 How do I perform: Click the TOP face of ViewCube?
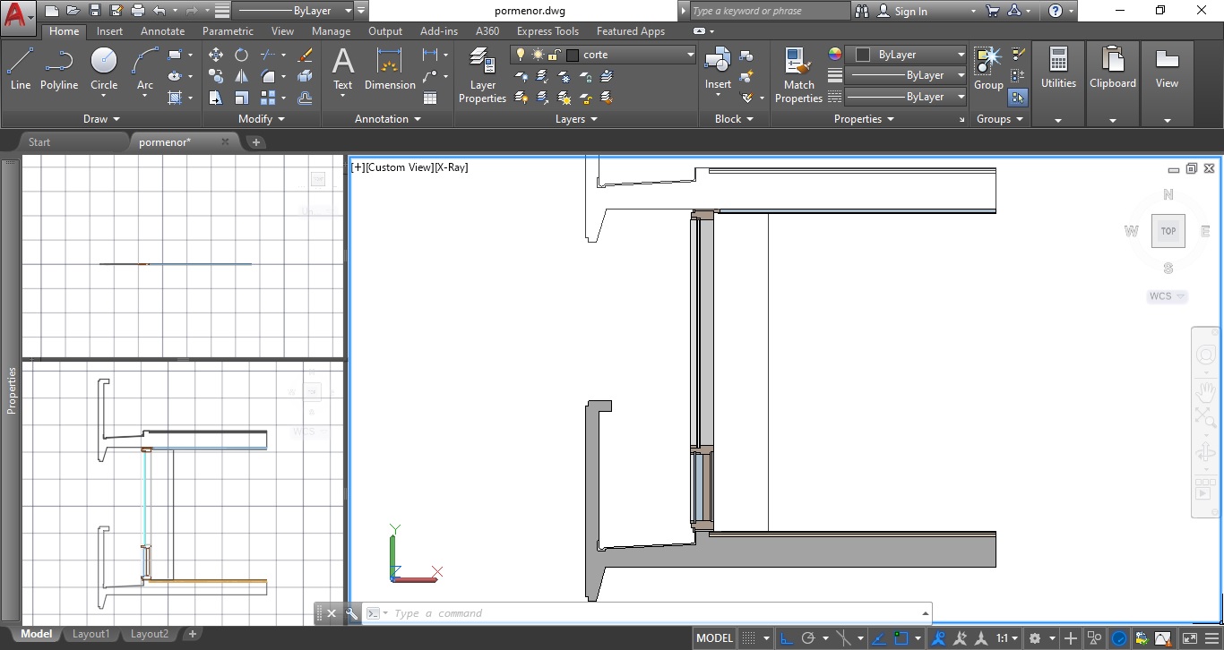click(1168, 231)
